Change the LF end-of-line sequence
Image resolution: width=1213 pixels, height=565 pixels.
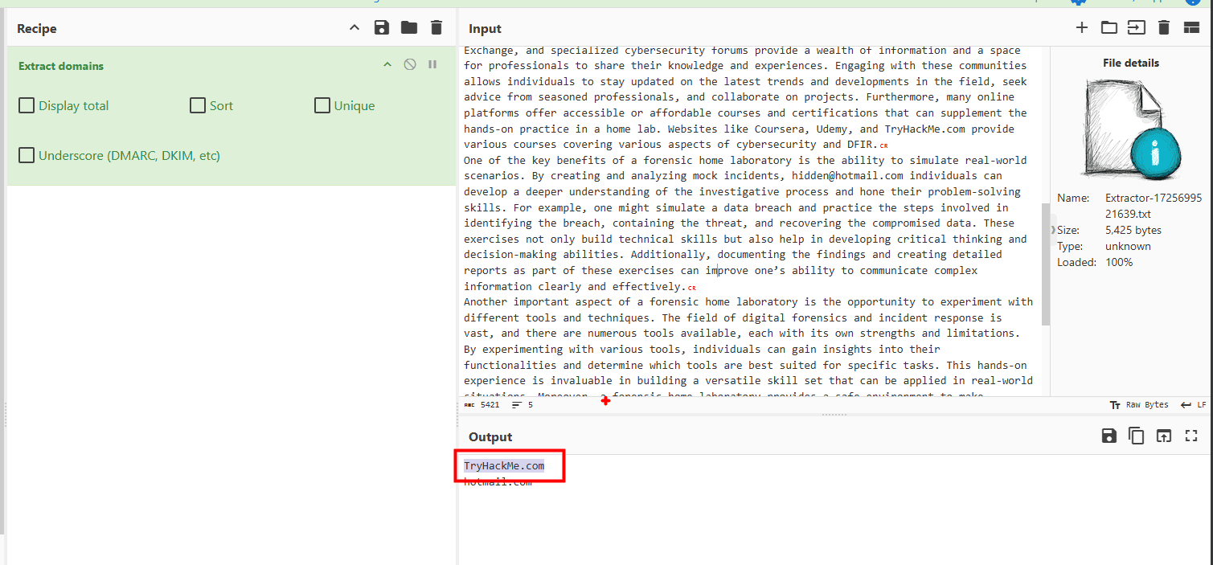tap(1193, 405)
